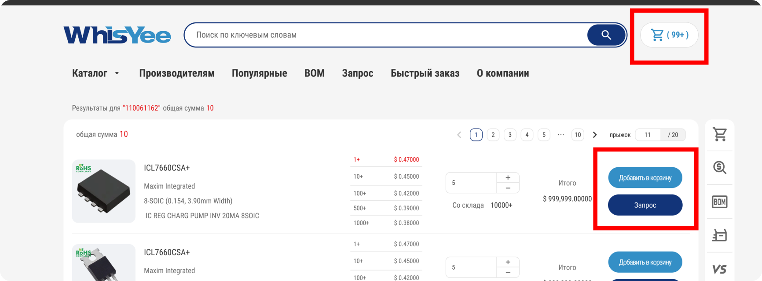Click the magnifier search button

click(x=606, y=35)
